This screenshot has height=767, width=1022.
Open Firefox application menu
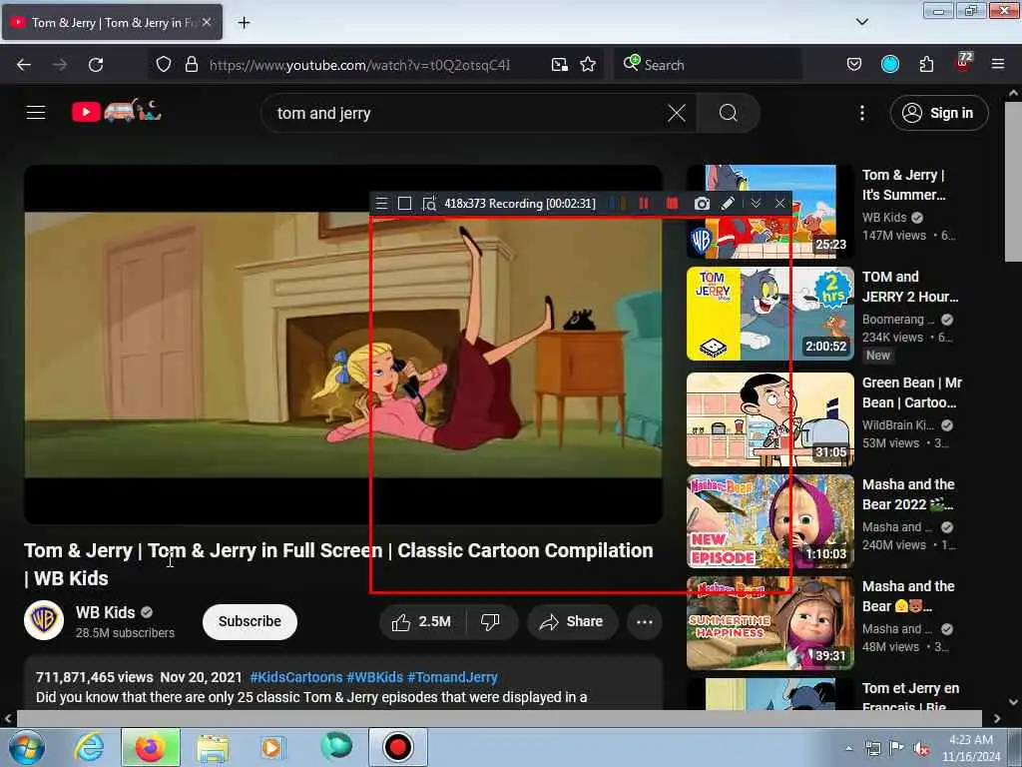(x=998, y=64)
